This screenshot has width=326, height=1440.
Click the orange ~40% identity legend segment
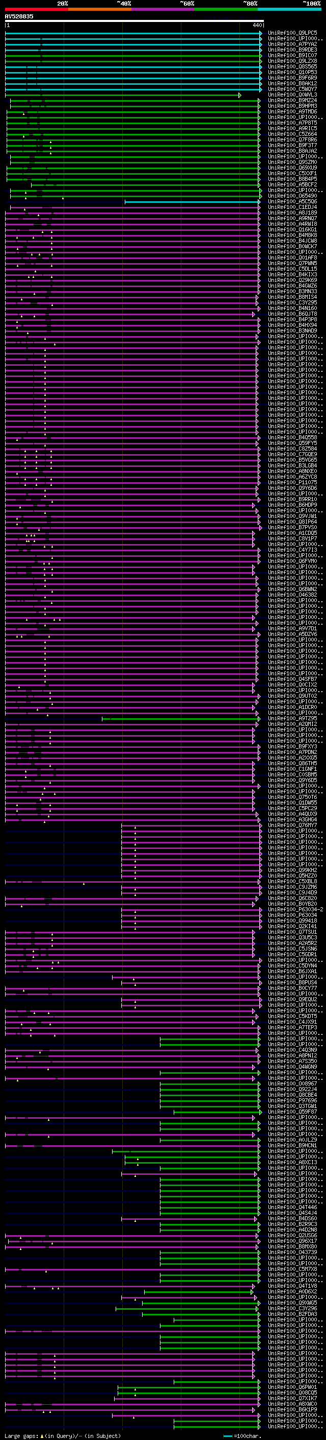(100, 9)
